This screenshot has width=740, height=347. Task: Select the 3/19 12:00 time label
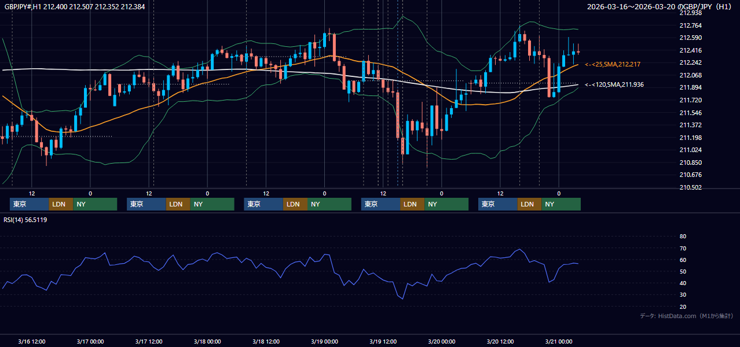click(383, 341)
